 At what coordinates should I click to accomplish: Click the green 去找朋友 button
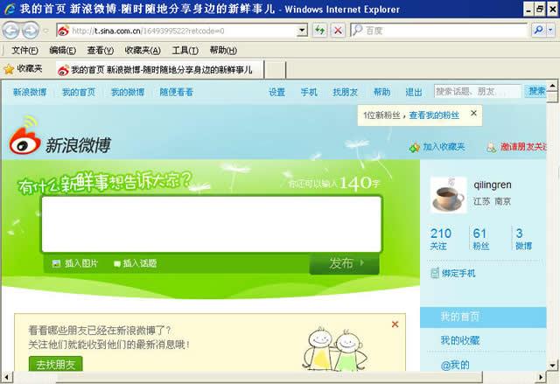click(56, 364)
